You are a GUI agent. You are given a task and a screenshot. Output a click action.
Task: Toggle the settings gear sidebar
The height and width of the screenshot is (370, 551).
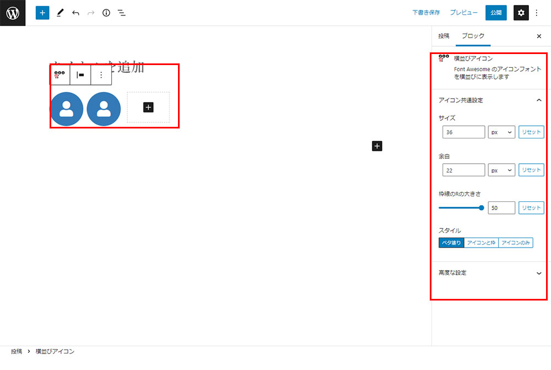[521, 13]
